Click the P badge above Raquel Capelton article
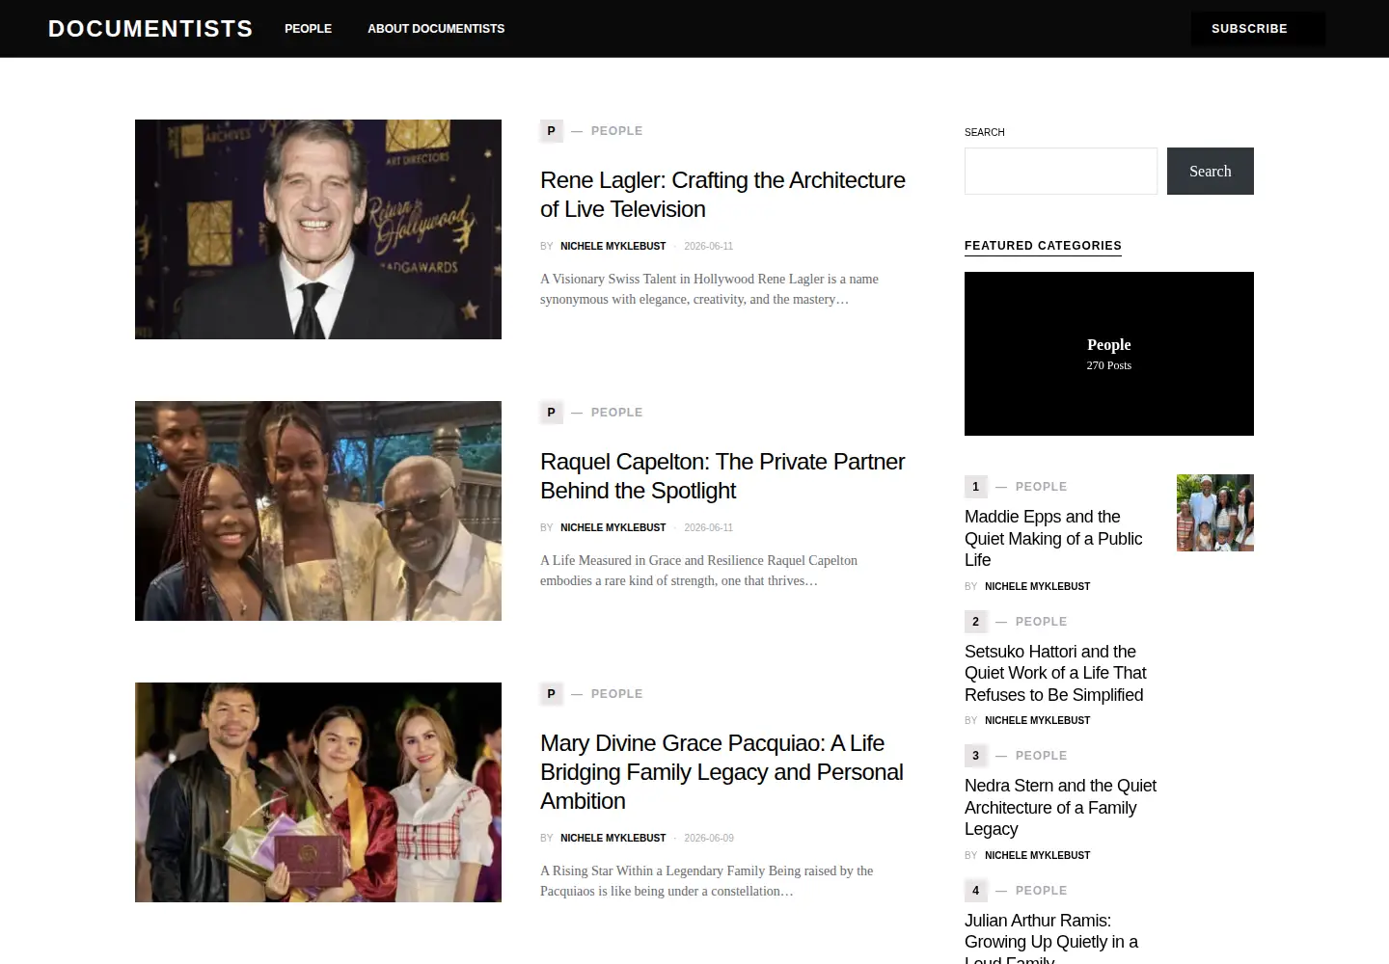The image size is (1389, 964). coord(551,413)
